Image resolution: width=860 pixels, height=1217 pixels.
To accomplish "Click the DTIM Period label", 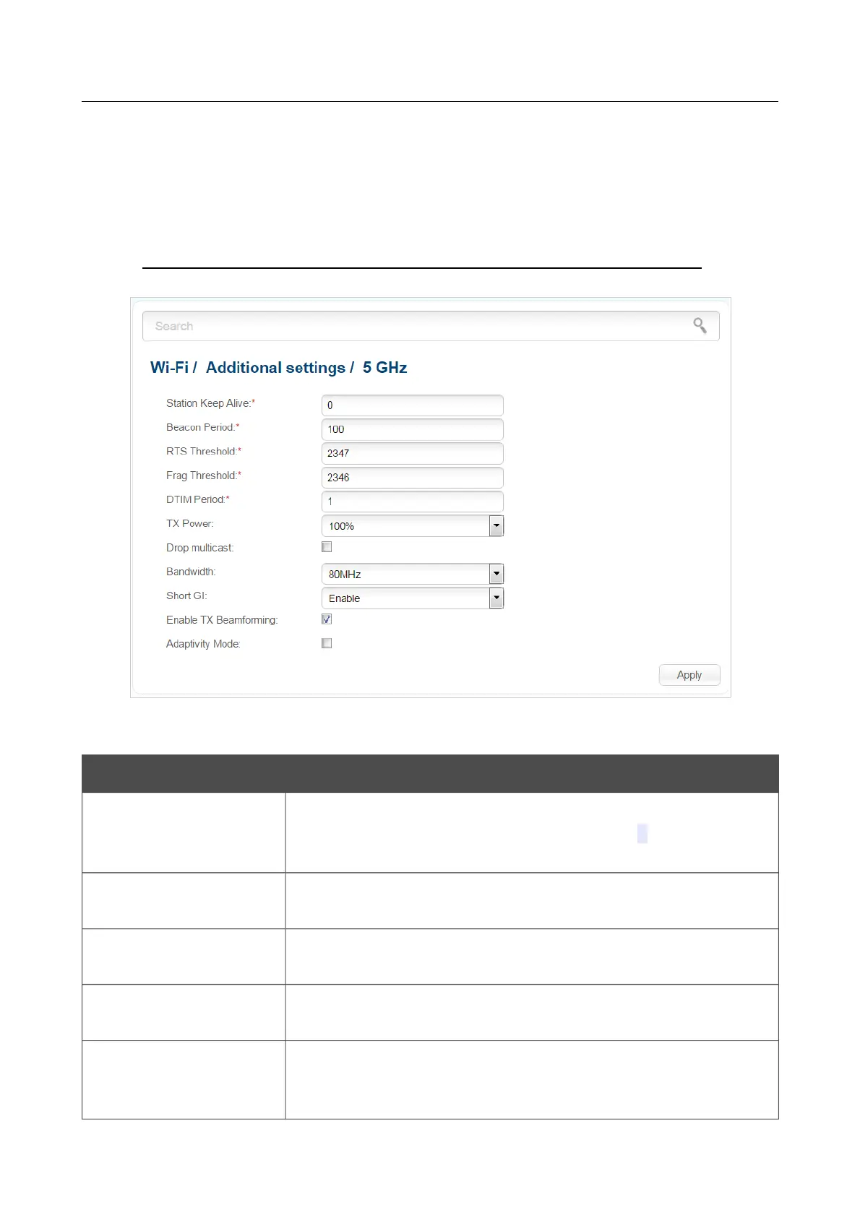I will [x=197, y=499].
